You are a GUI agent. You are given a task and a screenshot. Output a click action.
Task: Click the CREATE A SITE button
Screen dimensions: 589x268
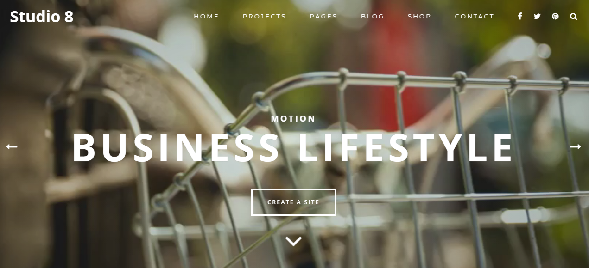(293, 202)
